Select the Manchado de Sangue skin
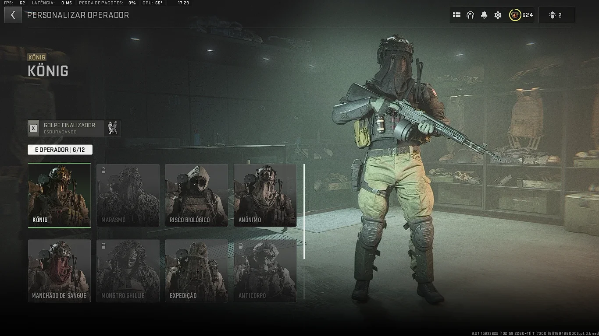The width and height of the screenshot is (599, 336). (59, 271)
